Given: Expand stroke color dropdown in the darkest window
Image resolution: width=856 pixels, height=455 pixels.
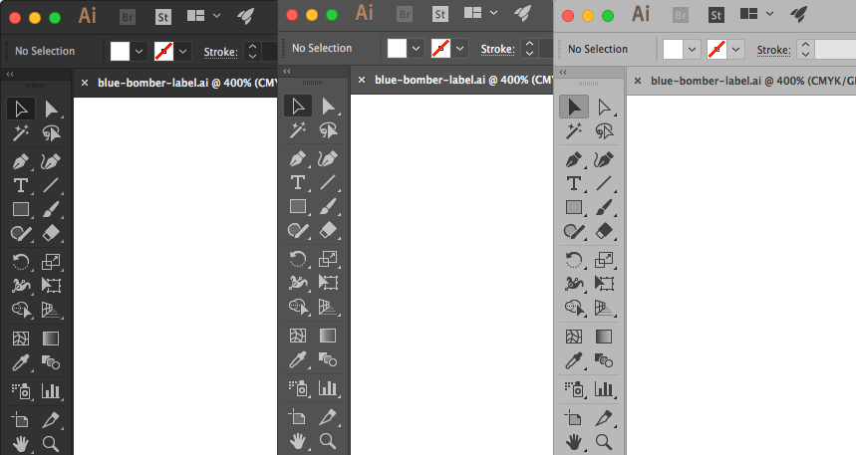Looking at the screenshot, I should click(x=183, y=52).
